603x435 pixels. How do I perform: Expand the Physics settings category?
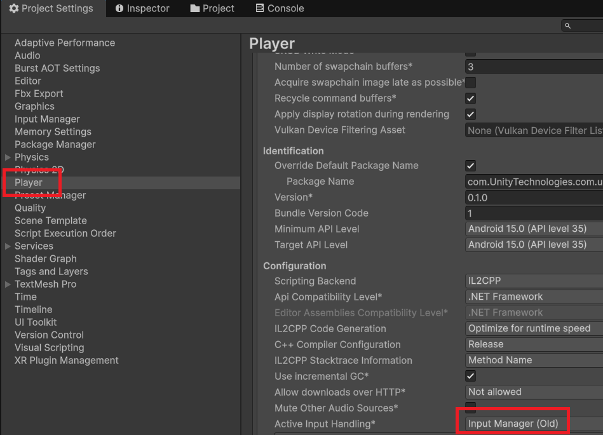(x=8, y=157)
